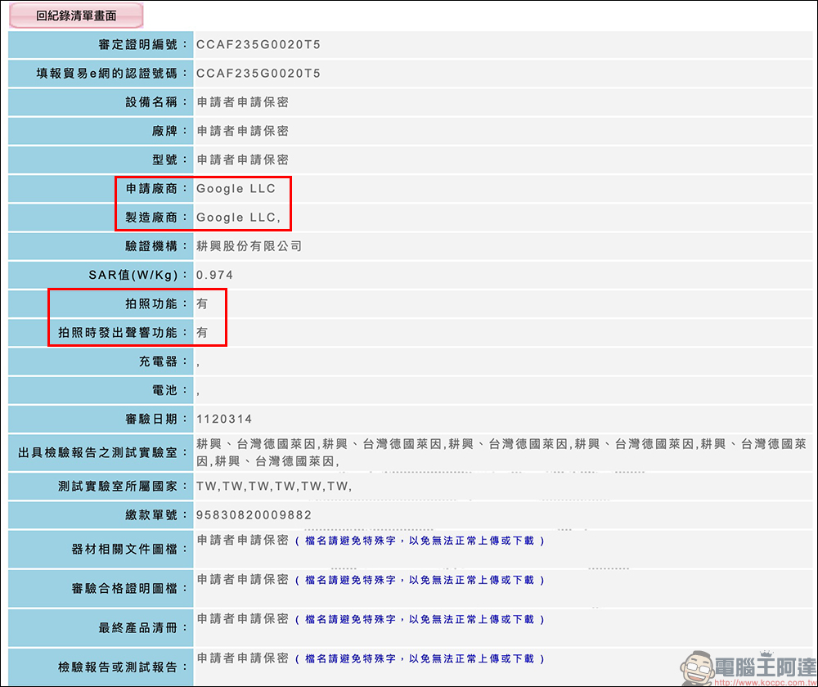Click the 器材相關文件圖檔 label
The height and width of the screenshot is (687, 818).
tap(130, 550)
